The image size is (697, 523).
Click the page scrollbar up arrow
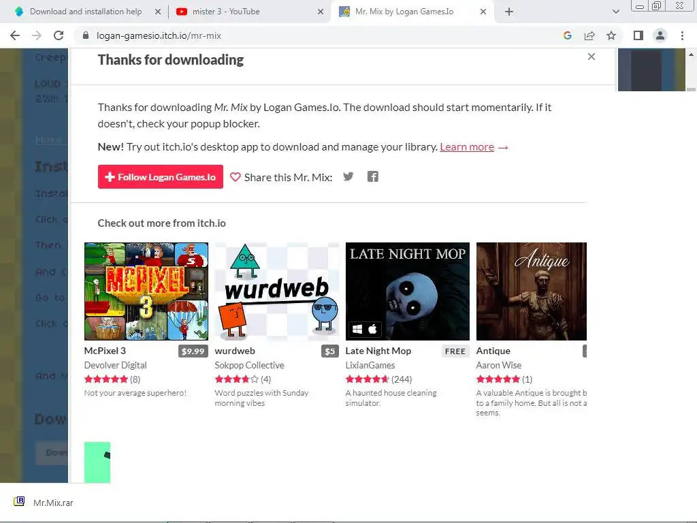692,54
